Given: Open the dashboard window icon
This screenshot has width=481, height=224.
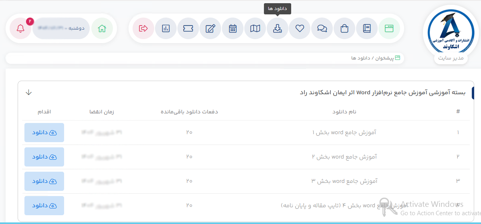Looking at the screenshot, I should tap(389, 28).
